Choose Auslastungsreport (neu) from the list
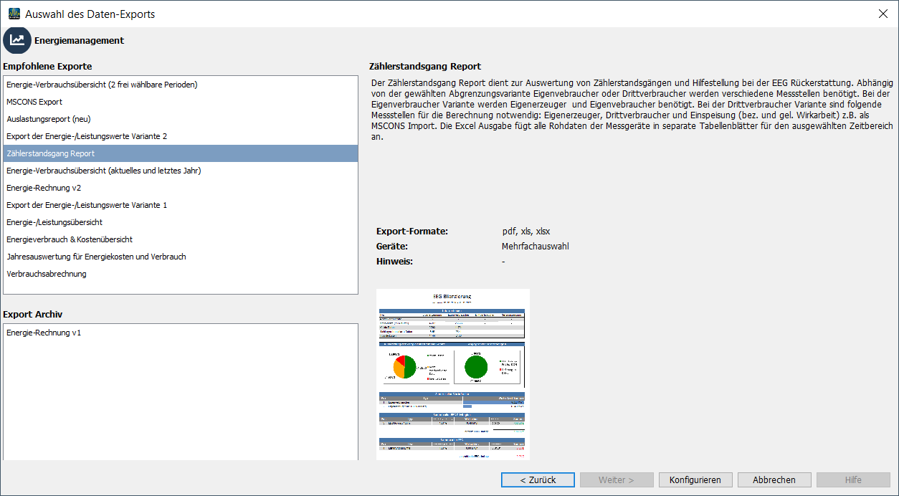The image size is (899, 496). click(49, 119)
